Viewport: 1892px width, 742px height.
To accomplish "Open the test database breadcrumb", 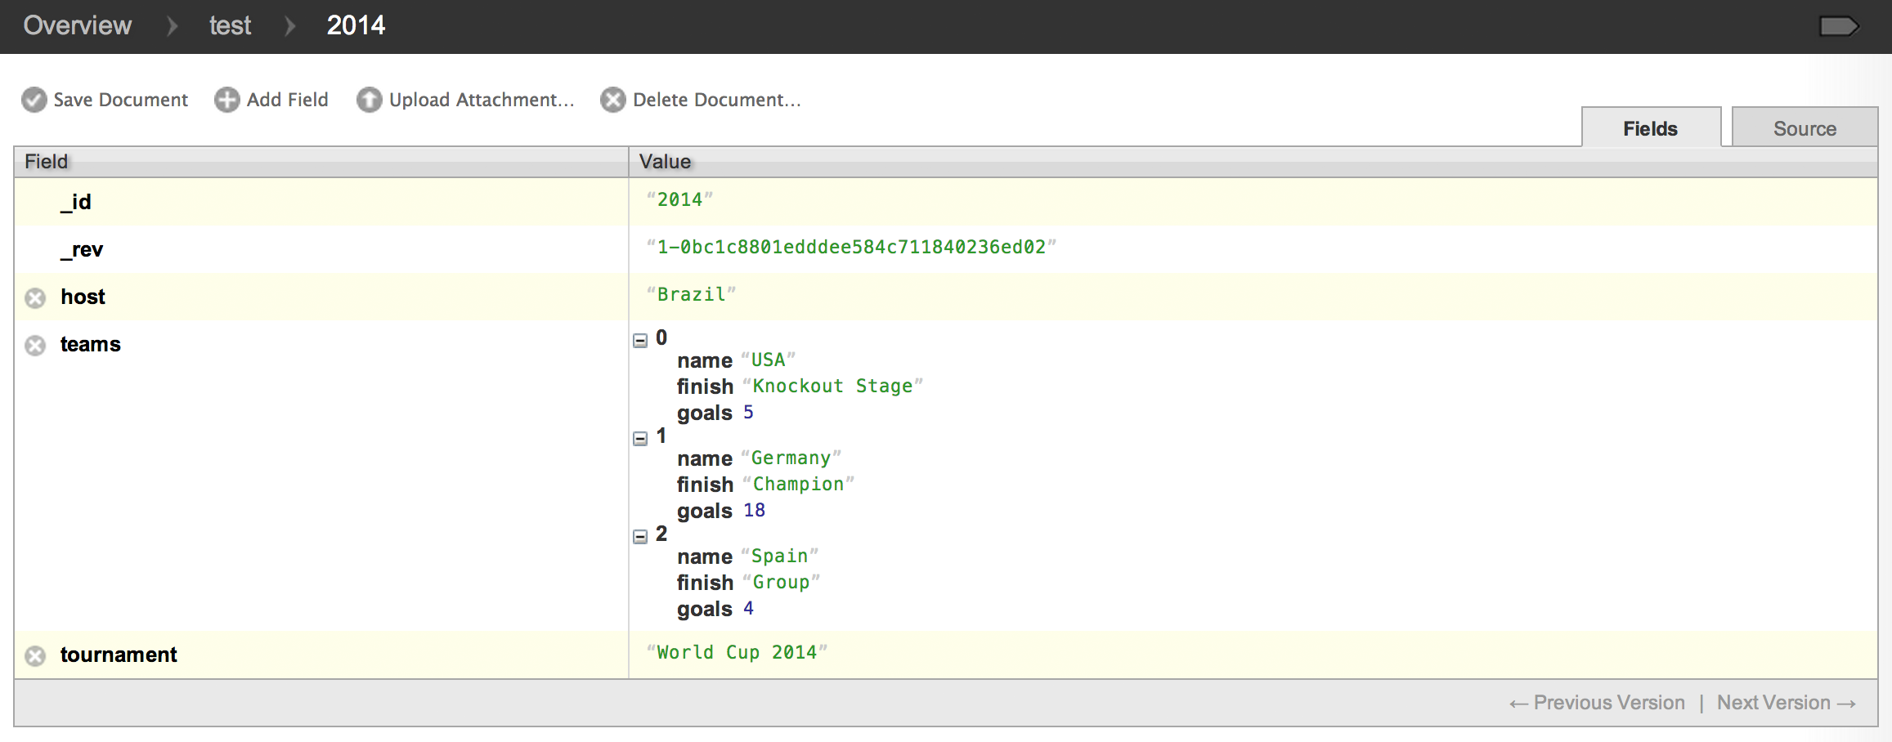I will (x=230, y=25).
